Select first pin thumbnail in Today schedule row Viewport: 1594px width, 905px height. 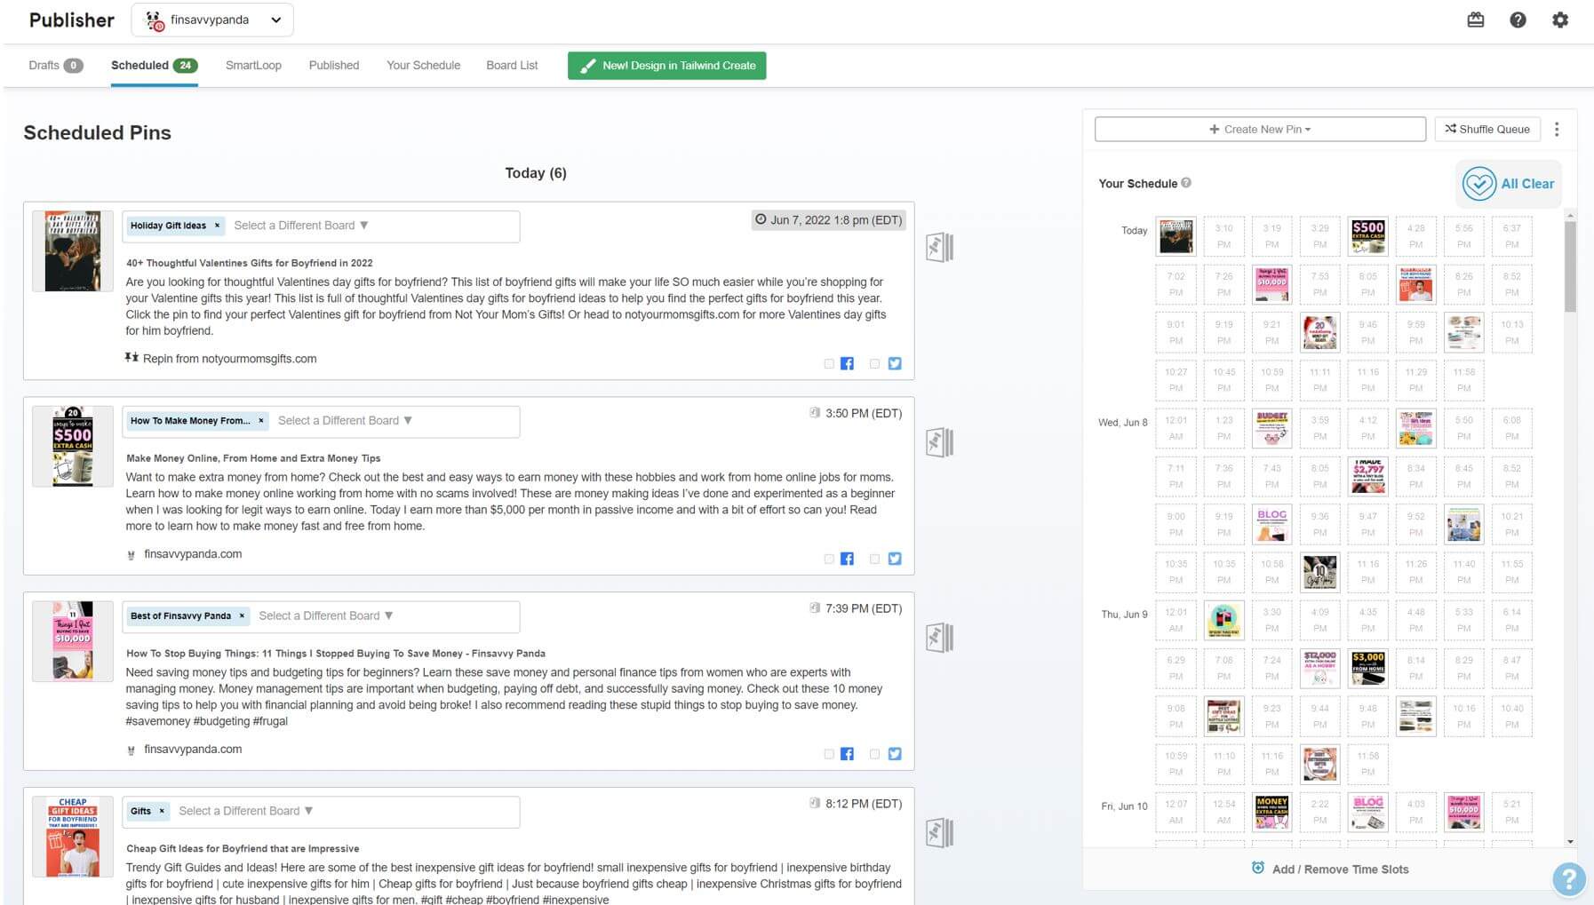click(x=1176, y=236)
